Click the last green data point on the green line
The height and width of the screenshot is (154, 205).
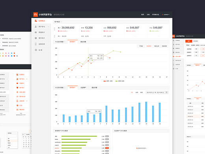point(121,52)
